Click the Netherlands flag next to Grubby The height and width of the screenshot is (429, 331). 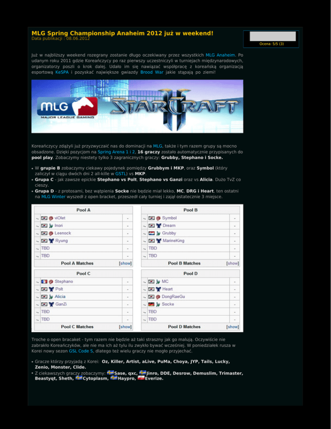pyautogui.click(x=151, y=233)
